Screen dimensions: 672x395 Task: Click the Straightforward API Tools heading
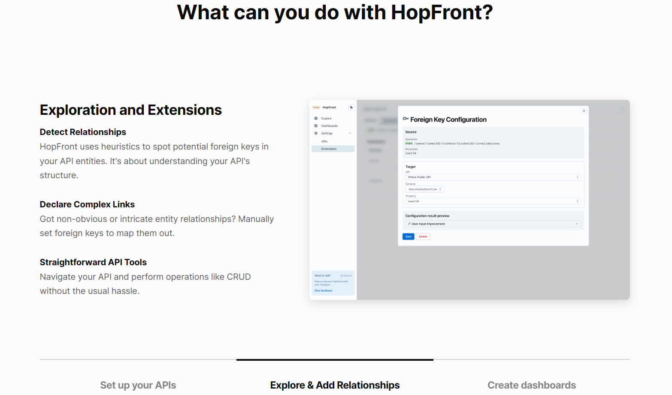click(93, 262)
